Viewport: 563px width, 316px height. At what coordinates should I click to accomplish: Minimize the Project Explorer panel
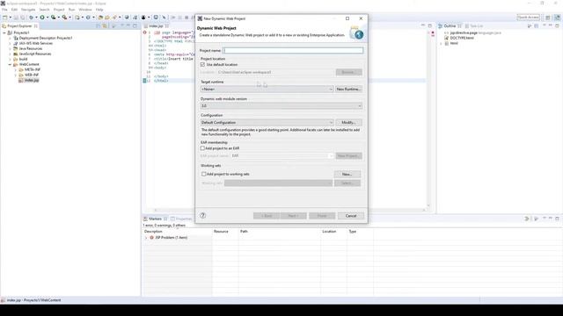pyautogui.click(x=128, y=25)
